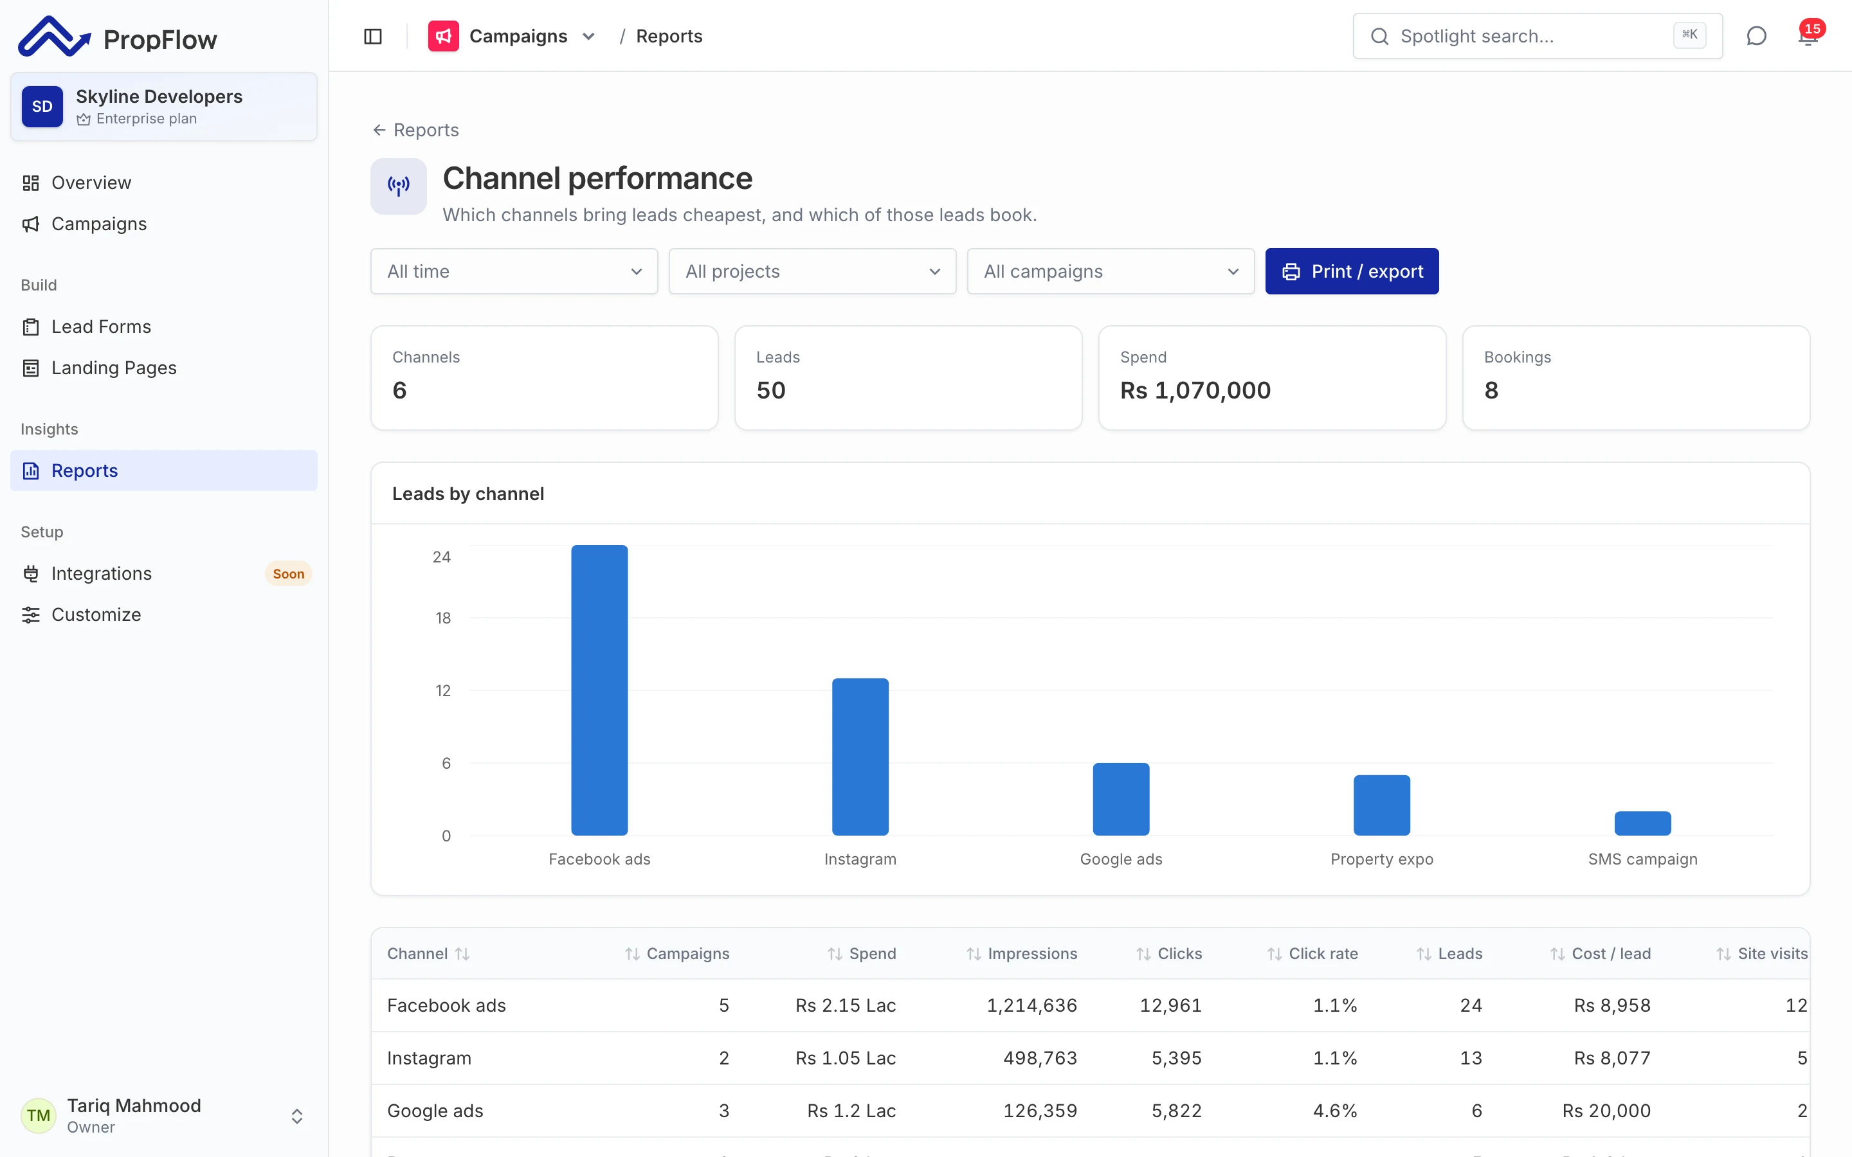The width and height of the screenshot is (1852, 1157).
Task: Click the Spend card value Rs 1,070,000
Action: click(1195, 390)
